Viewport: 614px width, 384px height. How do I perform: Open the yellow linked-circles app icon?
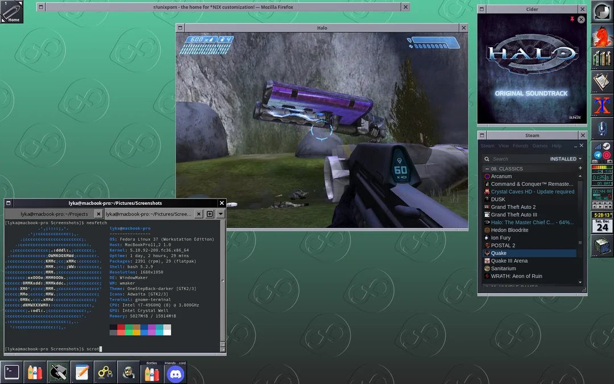tap(105, 372)
